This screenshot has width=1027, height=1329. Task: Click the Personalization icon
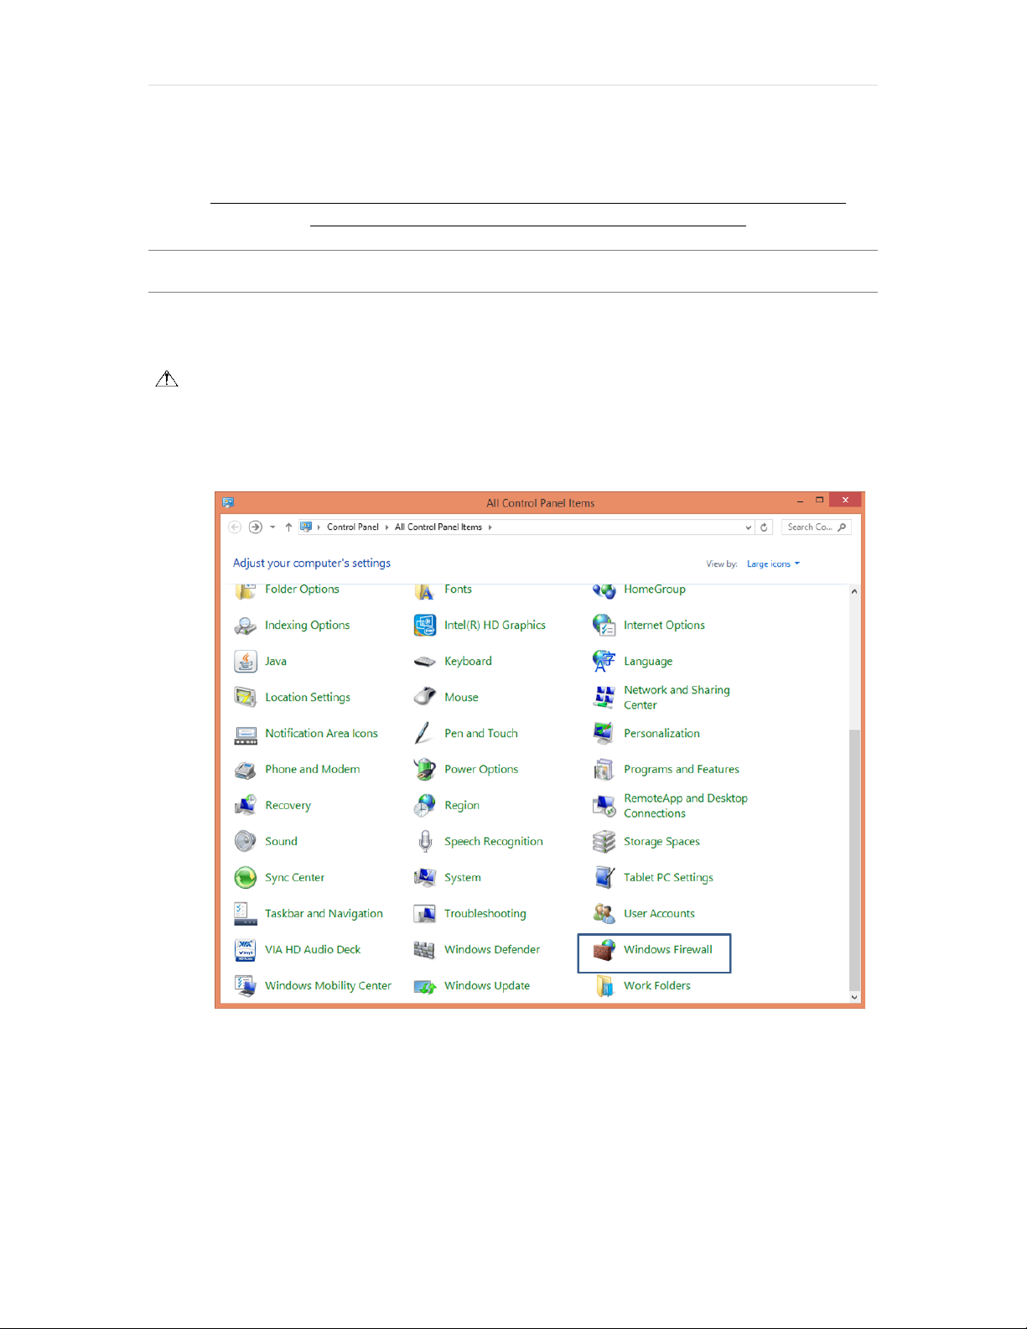(x=604, y=734)
